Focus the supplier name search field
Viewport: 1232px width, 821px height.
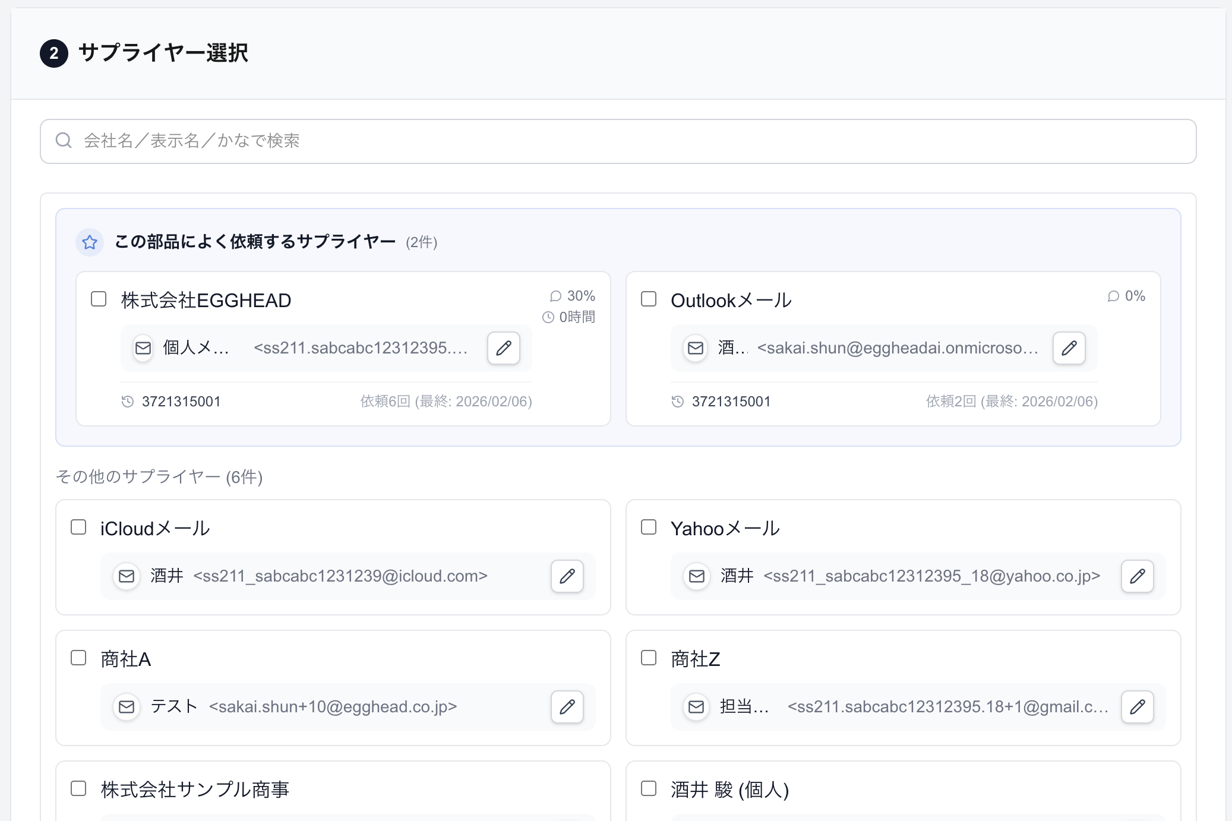pyautogui.click(x=618, y=141)
